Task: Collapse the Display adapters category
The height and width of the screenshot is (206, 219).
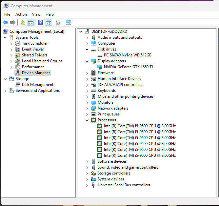Action: 87,61
